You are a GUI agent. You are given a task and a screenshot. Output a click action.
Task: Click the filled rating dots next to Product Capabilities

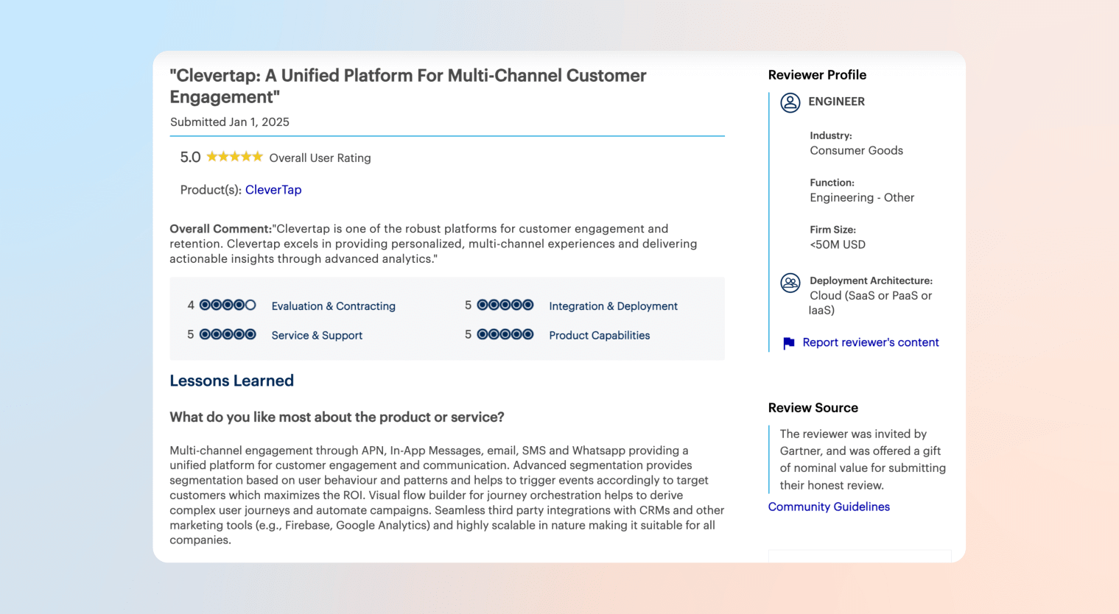pyautogui.click(x=506, y=334)
